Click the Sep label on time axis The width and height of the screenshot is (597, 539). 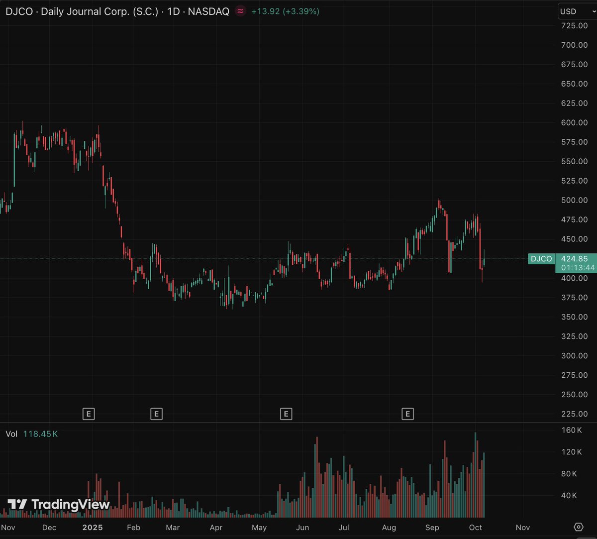click(x=432, y=528)
